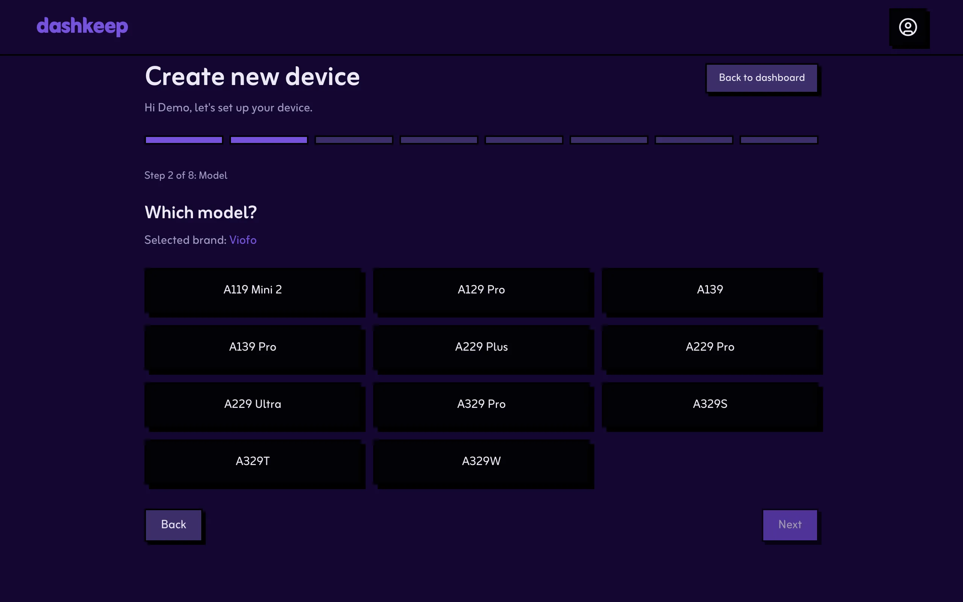The width and height of the screenshot is (963, 602).
Task: Click the Viofo selected brand text
Action: point(243,240)
